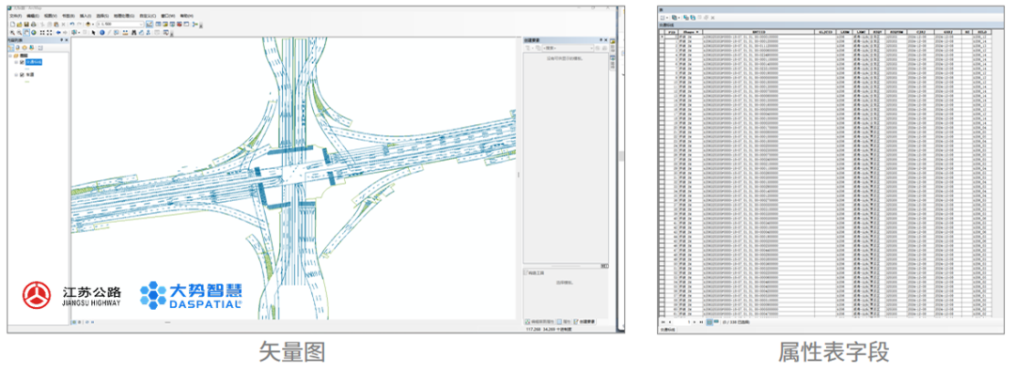Launch the ModelBuilder icon
This screenshot has width=1015, height=371.
[x=195, y=24]
